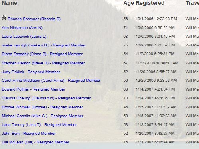Open Ann Nickerson's profile link
Image resolution: width=199 pixels, height=149 pixels.
(22, 28)
